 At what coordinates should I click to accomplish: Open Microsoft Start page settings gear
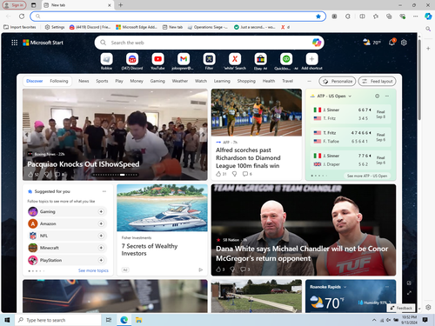click(x=404, y=43)
